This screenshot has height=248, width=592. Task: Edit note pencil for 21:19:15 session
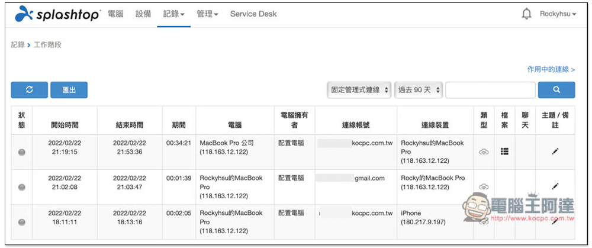[x=555, y=152]
